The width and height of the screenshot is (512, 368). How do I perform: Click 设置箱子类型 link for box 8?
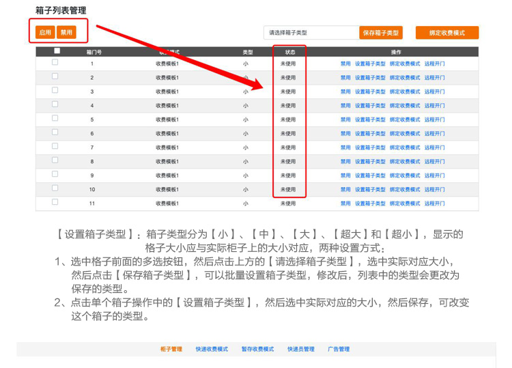click(x=370, y=162)
